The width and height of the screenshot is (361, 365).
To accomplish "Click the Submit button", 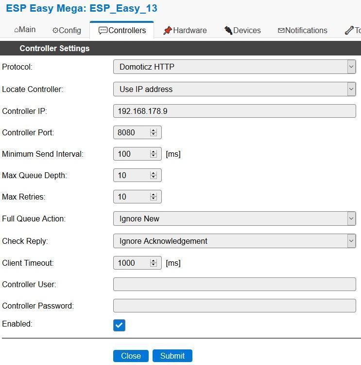I will 172,356.
